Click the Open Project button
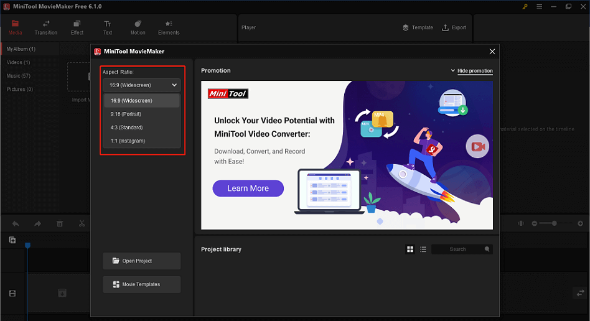The height and width of the screenshot is (321, 590). point(141,261)
